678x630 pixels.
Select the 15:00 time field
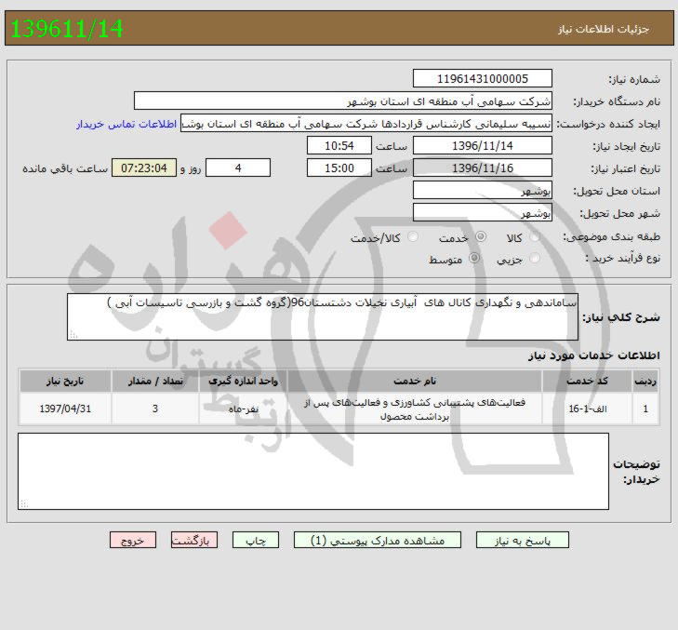339,168
